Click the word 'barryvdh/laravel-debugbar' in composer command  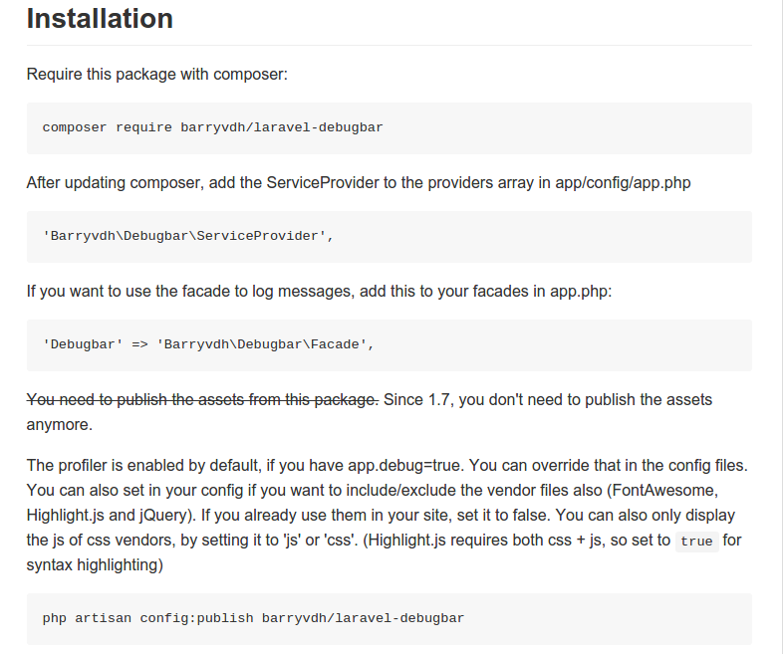(282, 127)
